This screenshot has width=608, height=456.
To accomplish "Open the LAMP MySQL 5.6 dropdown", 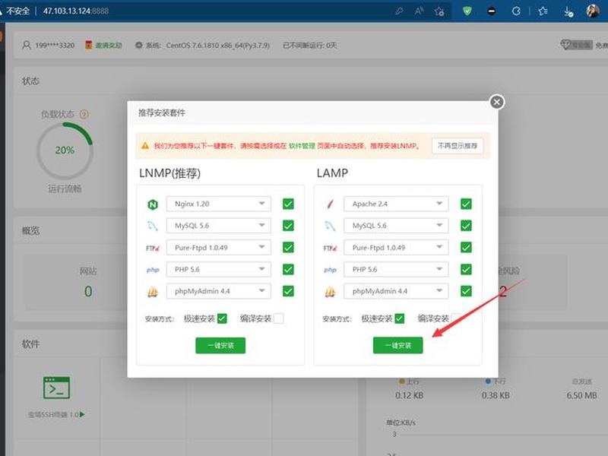I will 396,226.
